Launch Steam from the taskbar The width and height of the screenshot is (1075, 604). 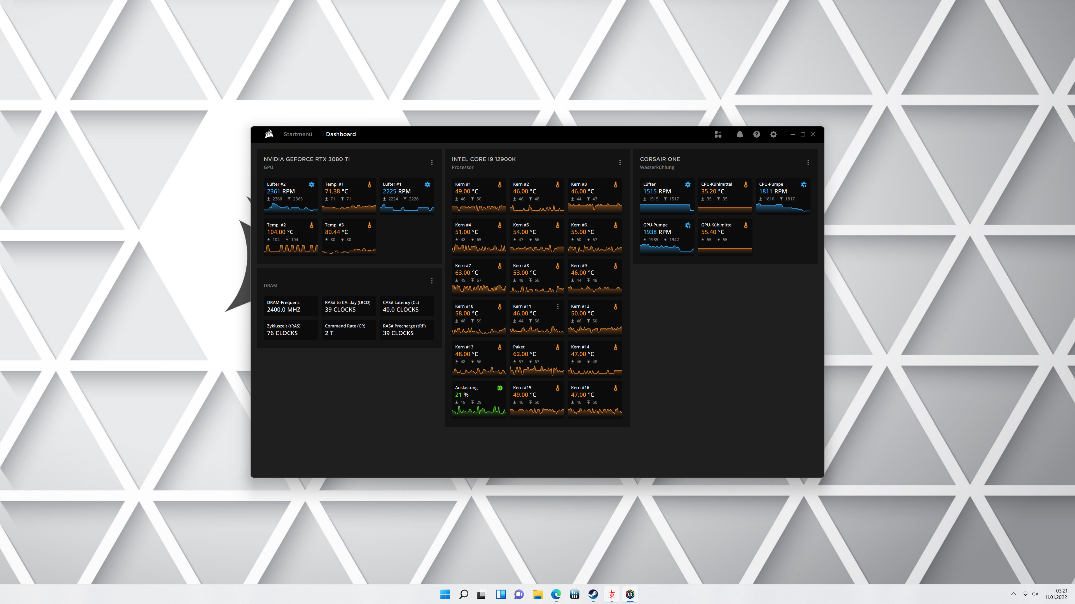pyautogui.click(x=593, y=594)
